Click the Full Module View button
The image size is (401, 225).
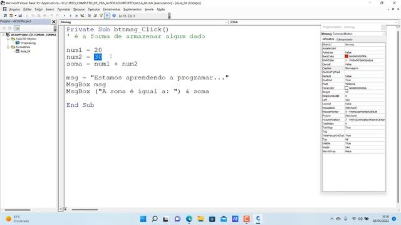(x=65, y=209)
